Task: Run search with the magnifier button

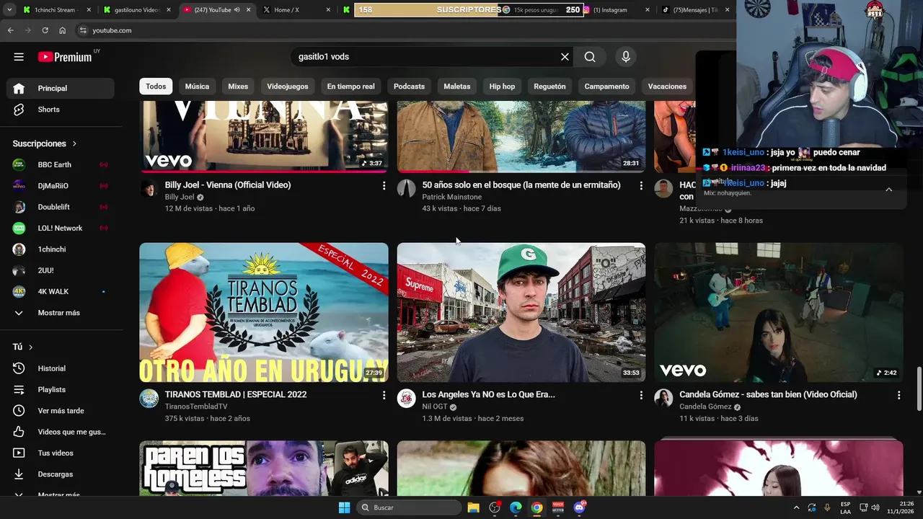Action: point(590,57)
